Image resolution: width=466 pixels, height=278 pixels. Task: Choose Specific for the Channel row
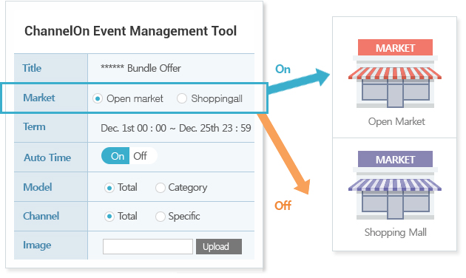tap(161, 217)
